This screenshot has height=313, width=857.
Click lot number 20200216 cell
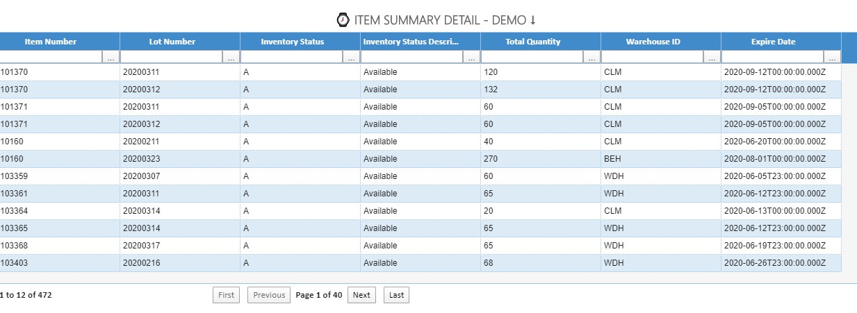click(142, 263)
